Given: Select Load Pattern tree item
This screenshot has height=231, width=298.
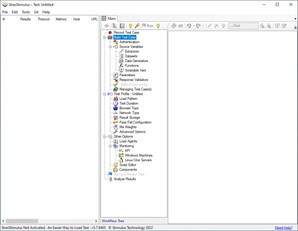Looking at the screenshot, I should point(128,99).
